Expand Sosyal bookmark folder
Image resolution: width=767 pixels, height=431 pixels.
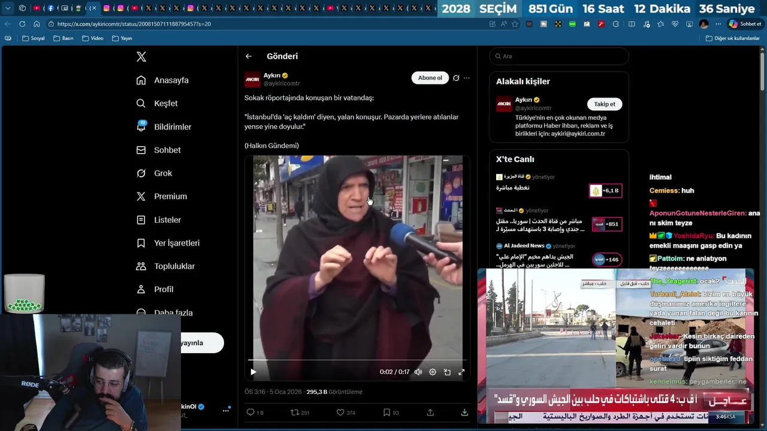[x=33, y=38]
